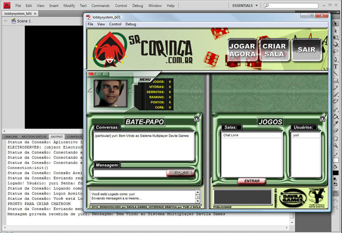Viewport: 342px width, 233px height.
Task: Click the red light in profile panel
Action: [x=91, y=74]
